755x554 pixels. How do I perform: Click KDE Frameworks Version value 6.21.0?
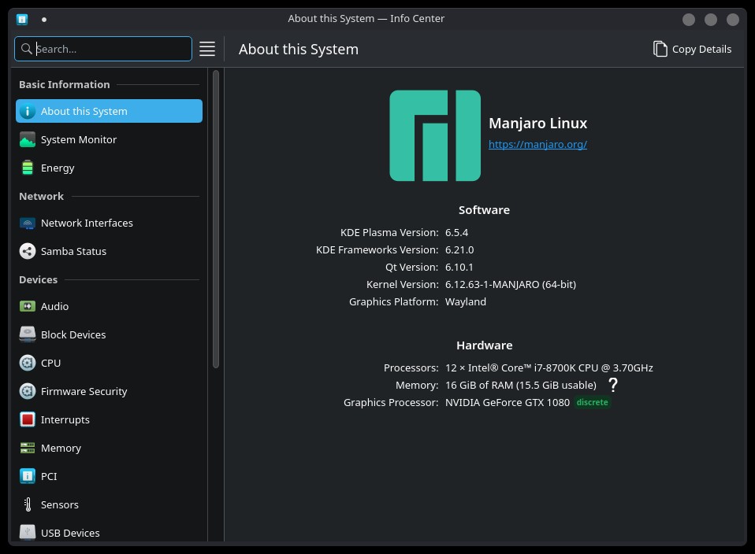click(x=459, y=249)
